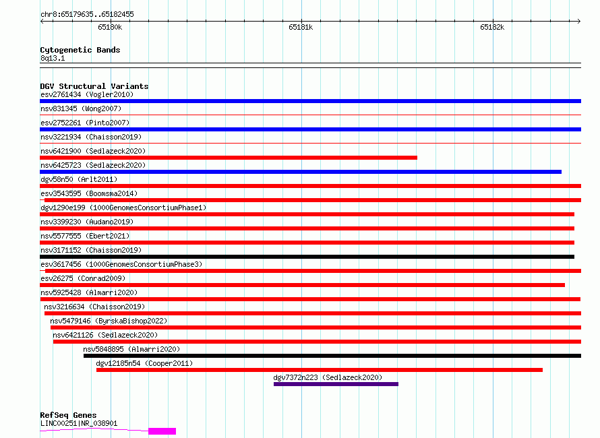Select the 8q13.1 band label

coord(53,58)
